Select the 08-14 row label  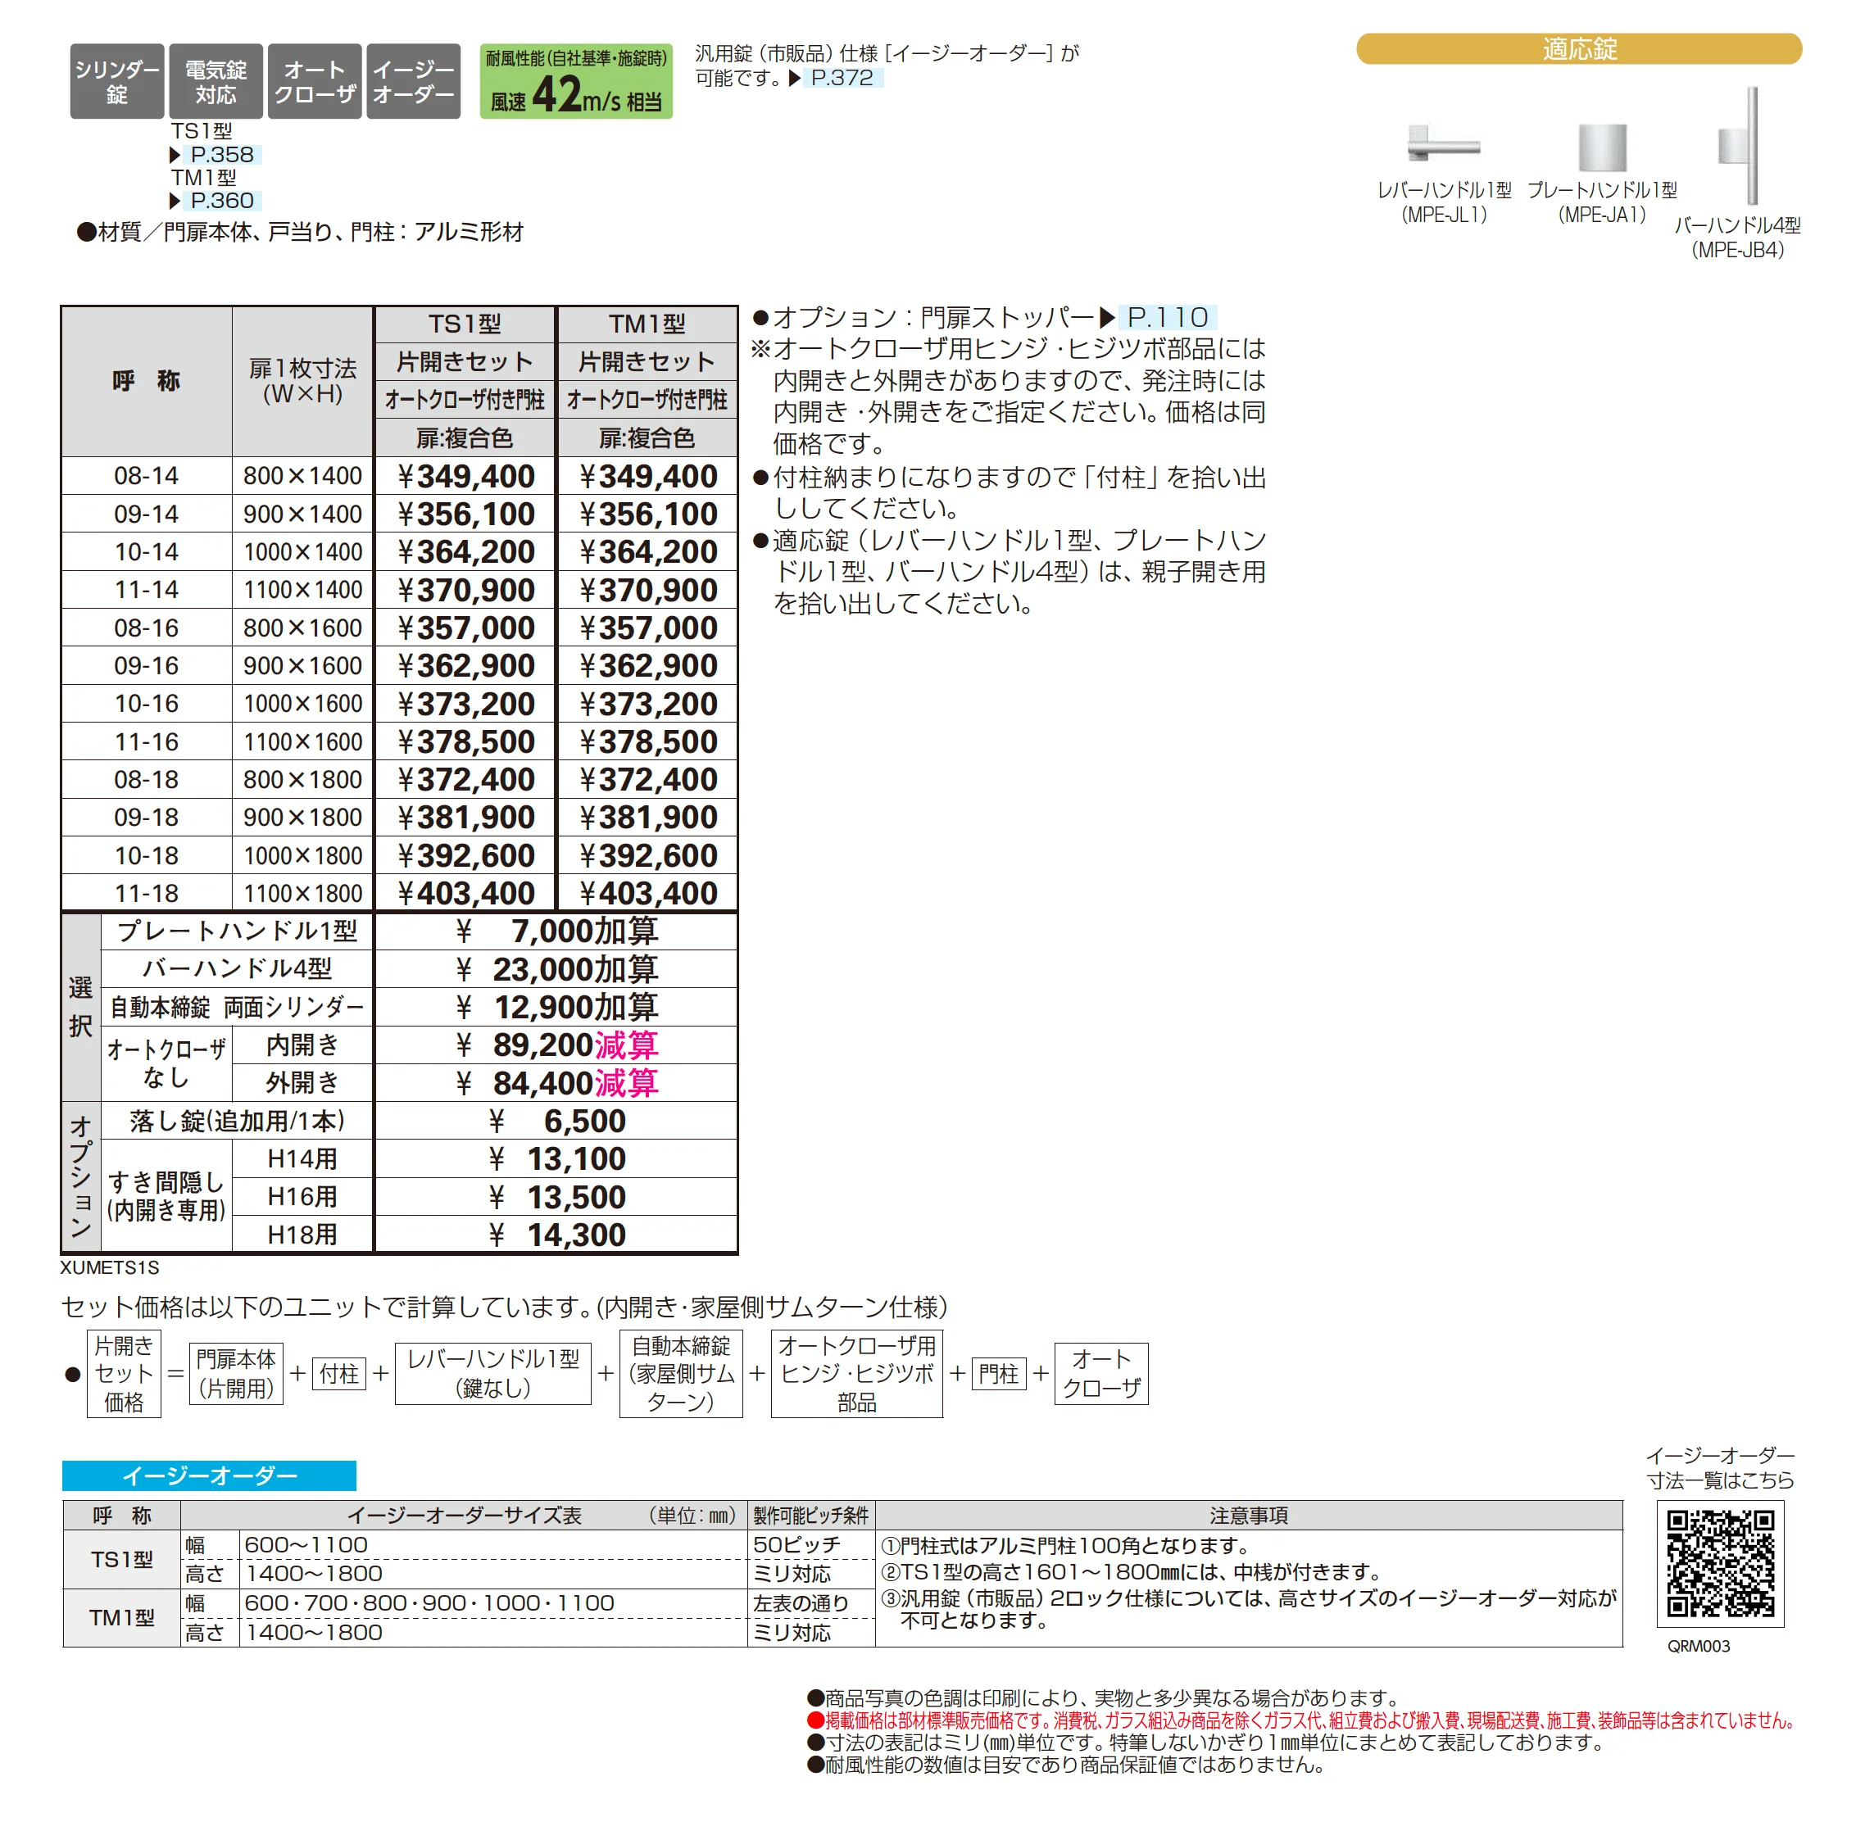(x=147, y=477)
